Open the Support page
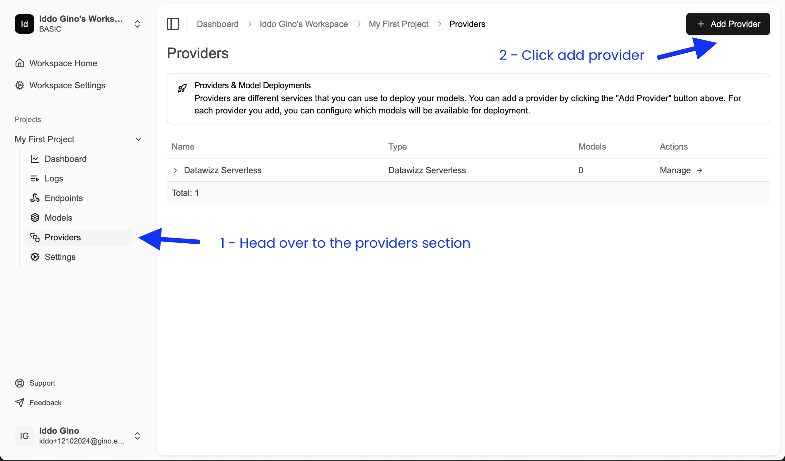This screenshot has height=461, width=785. click(x=42, y=383)
